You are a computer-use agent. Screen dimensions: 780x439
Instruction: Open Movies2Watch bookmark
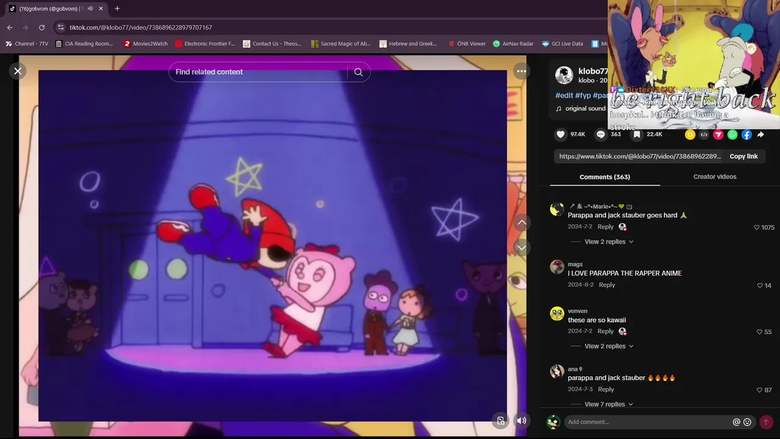click(x=146, y=44)
